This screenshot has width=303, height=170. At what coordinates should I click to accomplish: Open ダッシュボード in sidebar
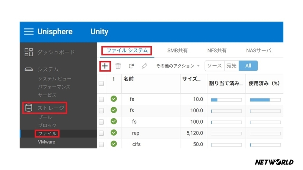pos(56,52)
